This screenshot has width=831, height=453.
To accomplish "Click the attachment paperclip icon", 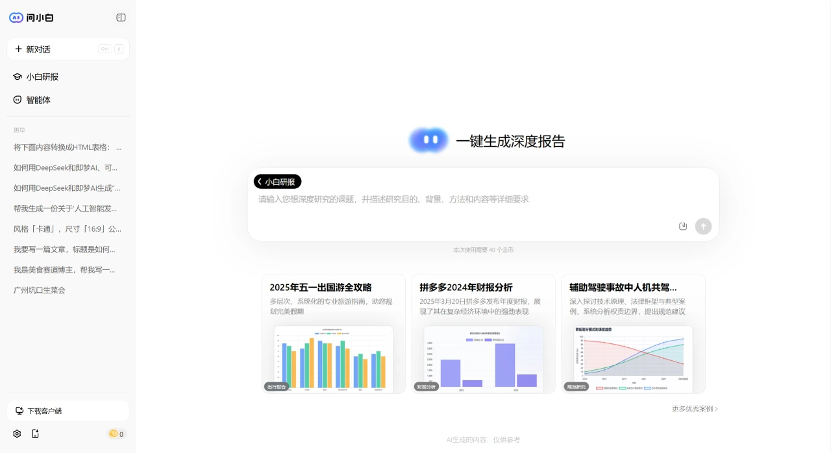I will 683,226.
